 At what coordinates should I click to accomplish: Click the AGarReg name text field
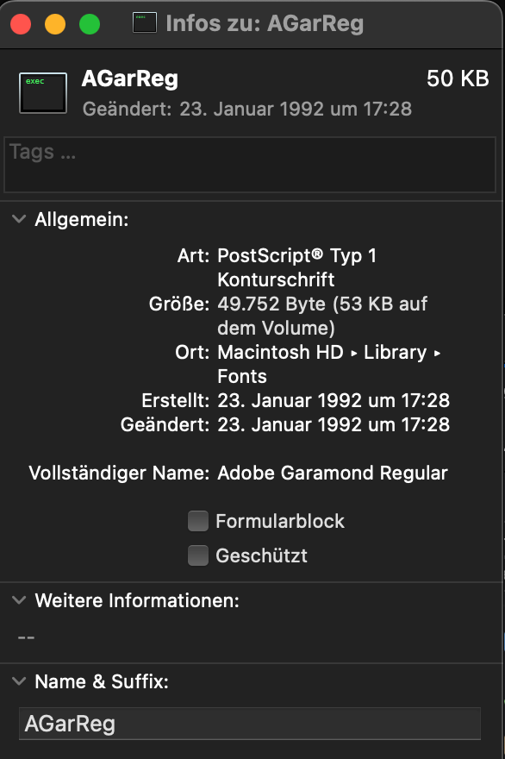(250, 724)
